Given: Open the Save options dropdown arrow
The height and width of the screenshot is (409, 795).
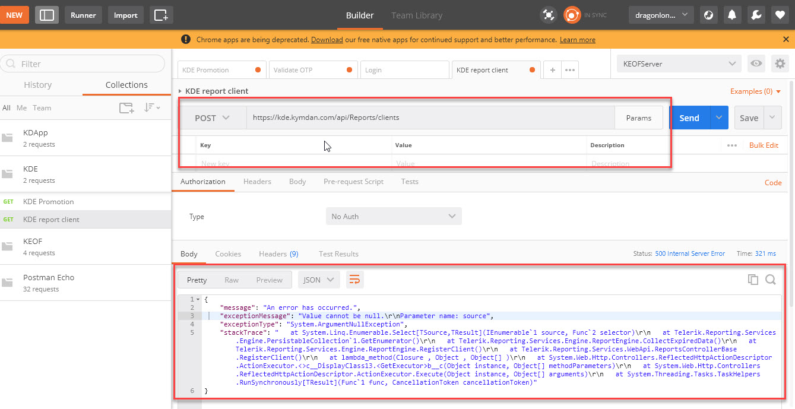Looking at the screenshot, I should coord(772,118).
